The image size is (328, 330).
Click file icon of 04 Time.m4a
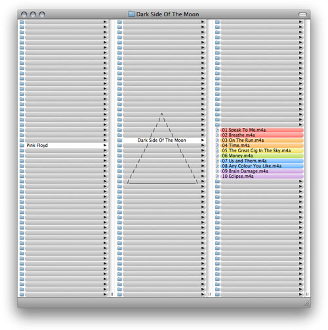coord(217,146)
